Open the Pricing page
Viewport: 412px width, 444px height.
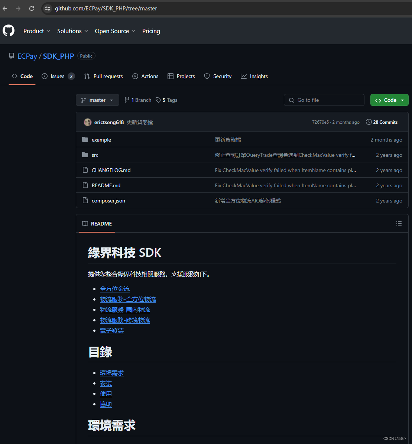coord(151,31)
